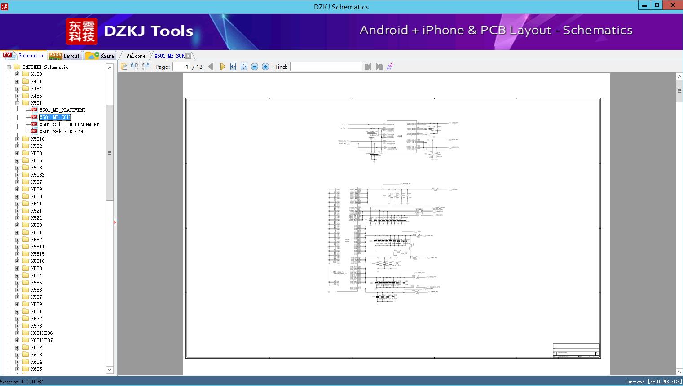Open X501_MB_PLACEMENT file
The height and width of the screenshot is (386, 683).
click(x=62, y=110)
